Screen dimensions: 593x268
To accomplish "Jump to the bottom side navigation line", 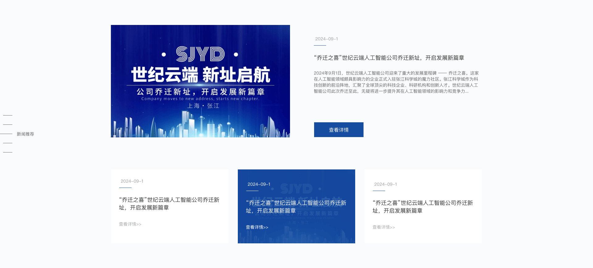I will click(x=8, y=152).
